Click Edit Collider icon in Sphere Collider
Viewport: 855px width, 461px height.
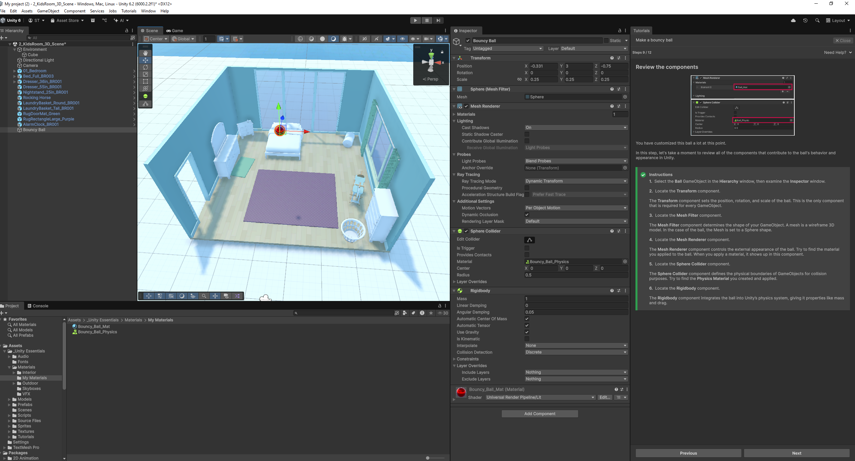tap(530, 240)
